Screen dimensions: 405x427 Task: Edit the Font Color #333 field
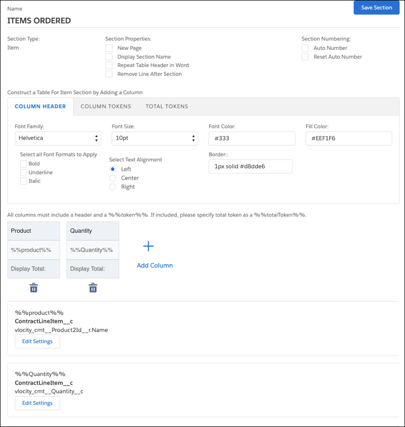252,138
